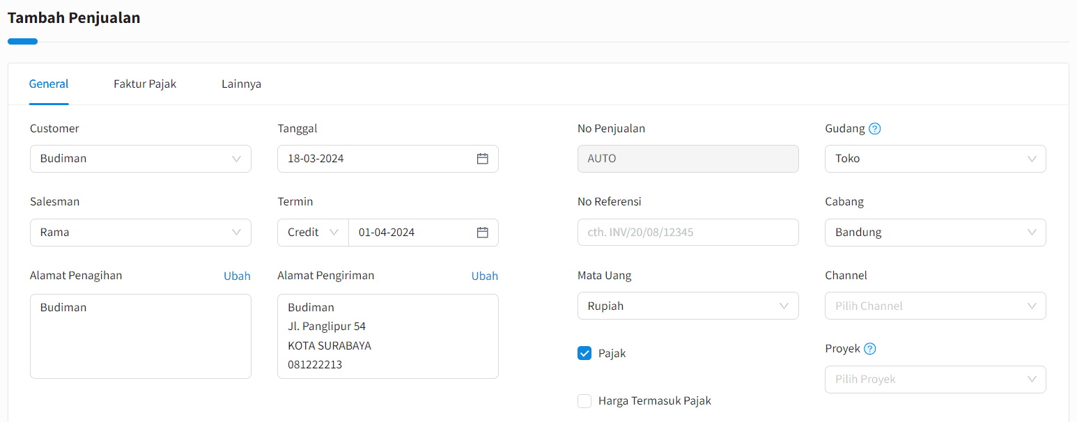Switch to the Lainnya tab

click(241, 84)
